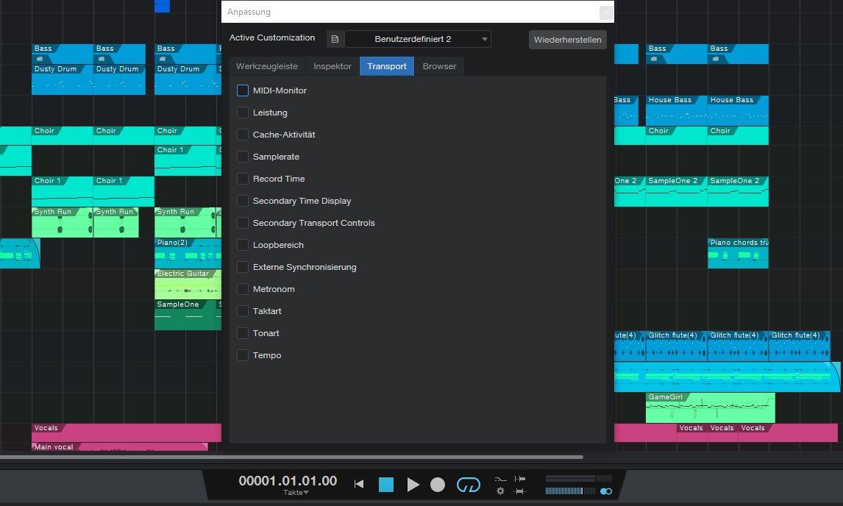Click the autopunch icon in the transport
This screenshot has height=506, width=843.
click(521, 491)
